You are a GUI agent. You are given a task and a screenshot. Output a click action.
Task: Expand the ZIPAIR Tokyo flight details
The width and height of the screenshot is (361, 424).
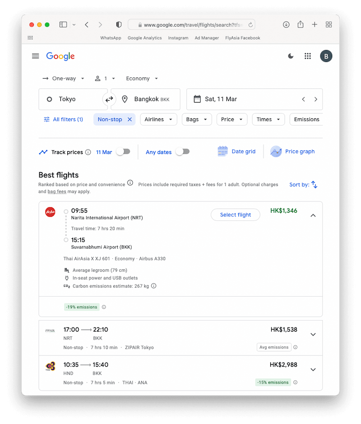point(313,335)
